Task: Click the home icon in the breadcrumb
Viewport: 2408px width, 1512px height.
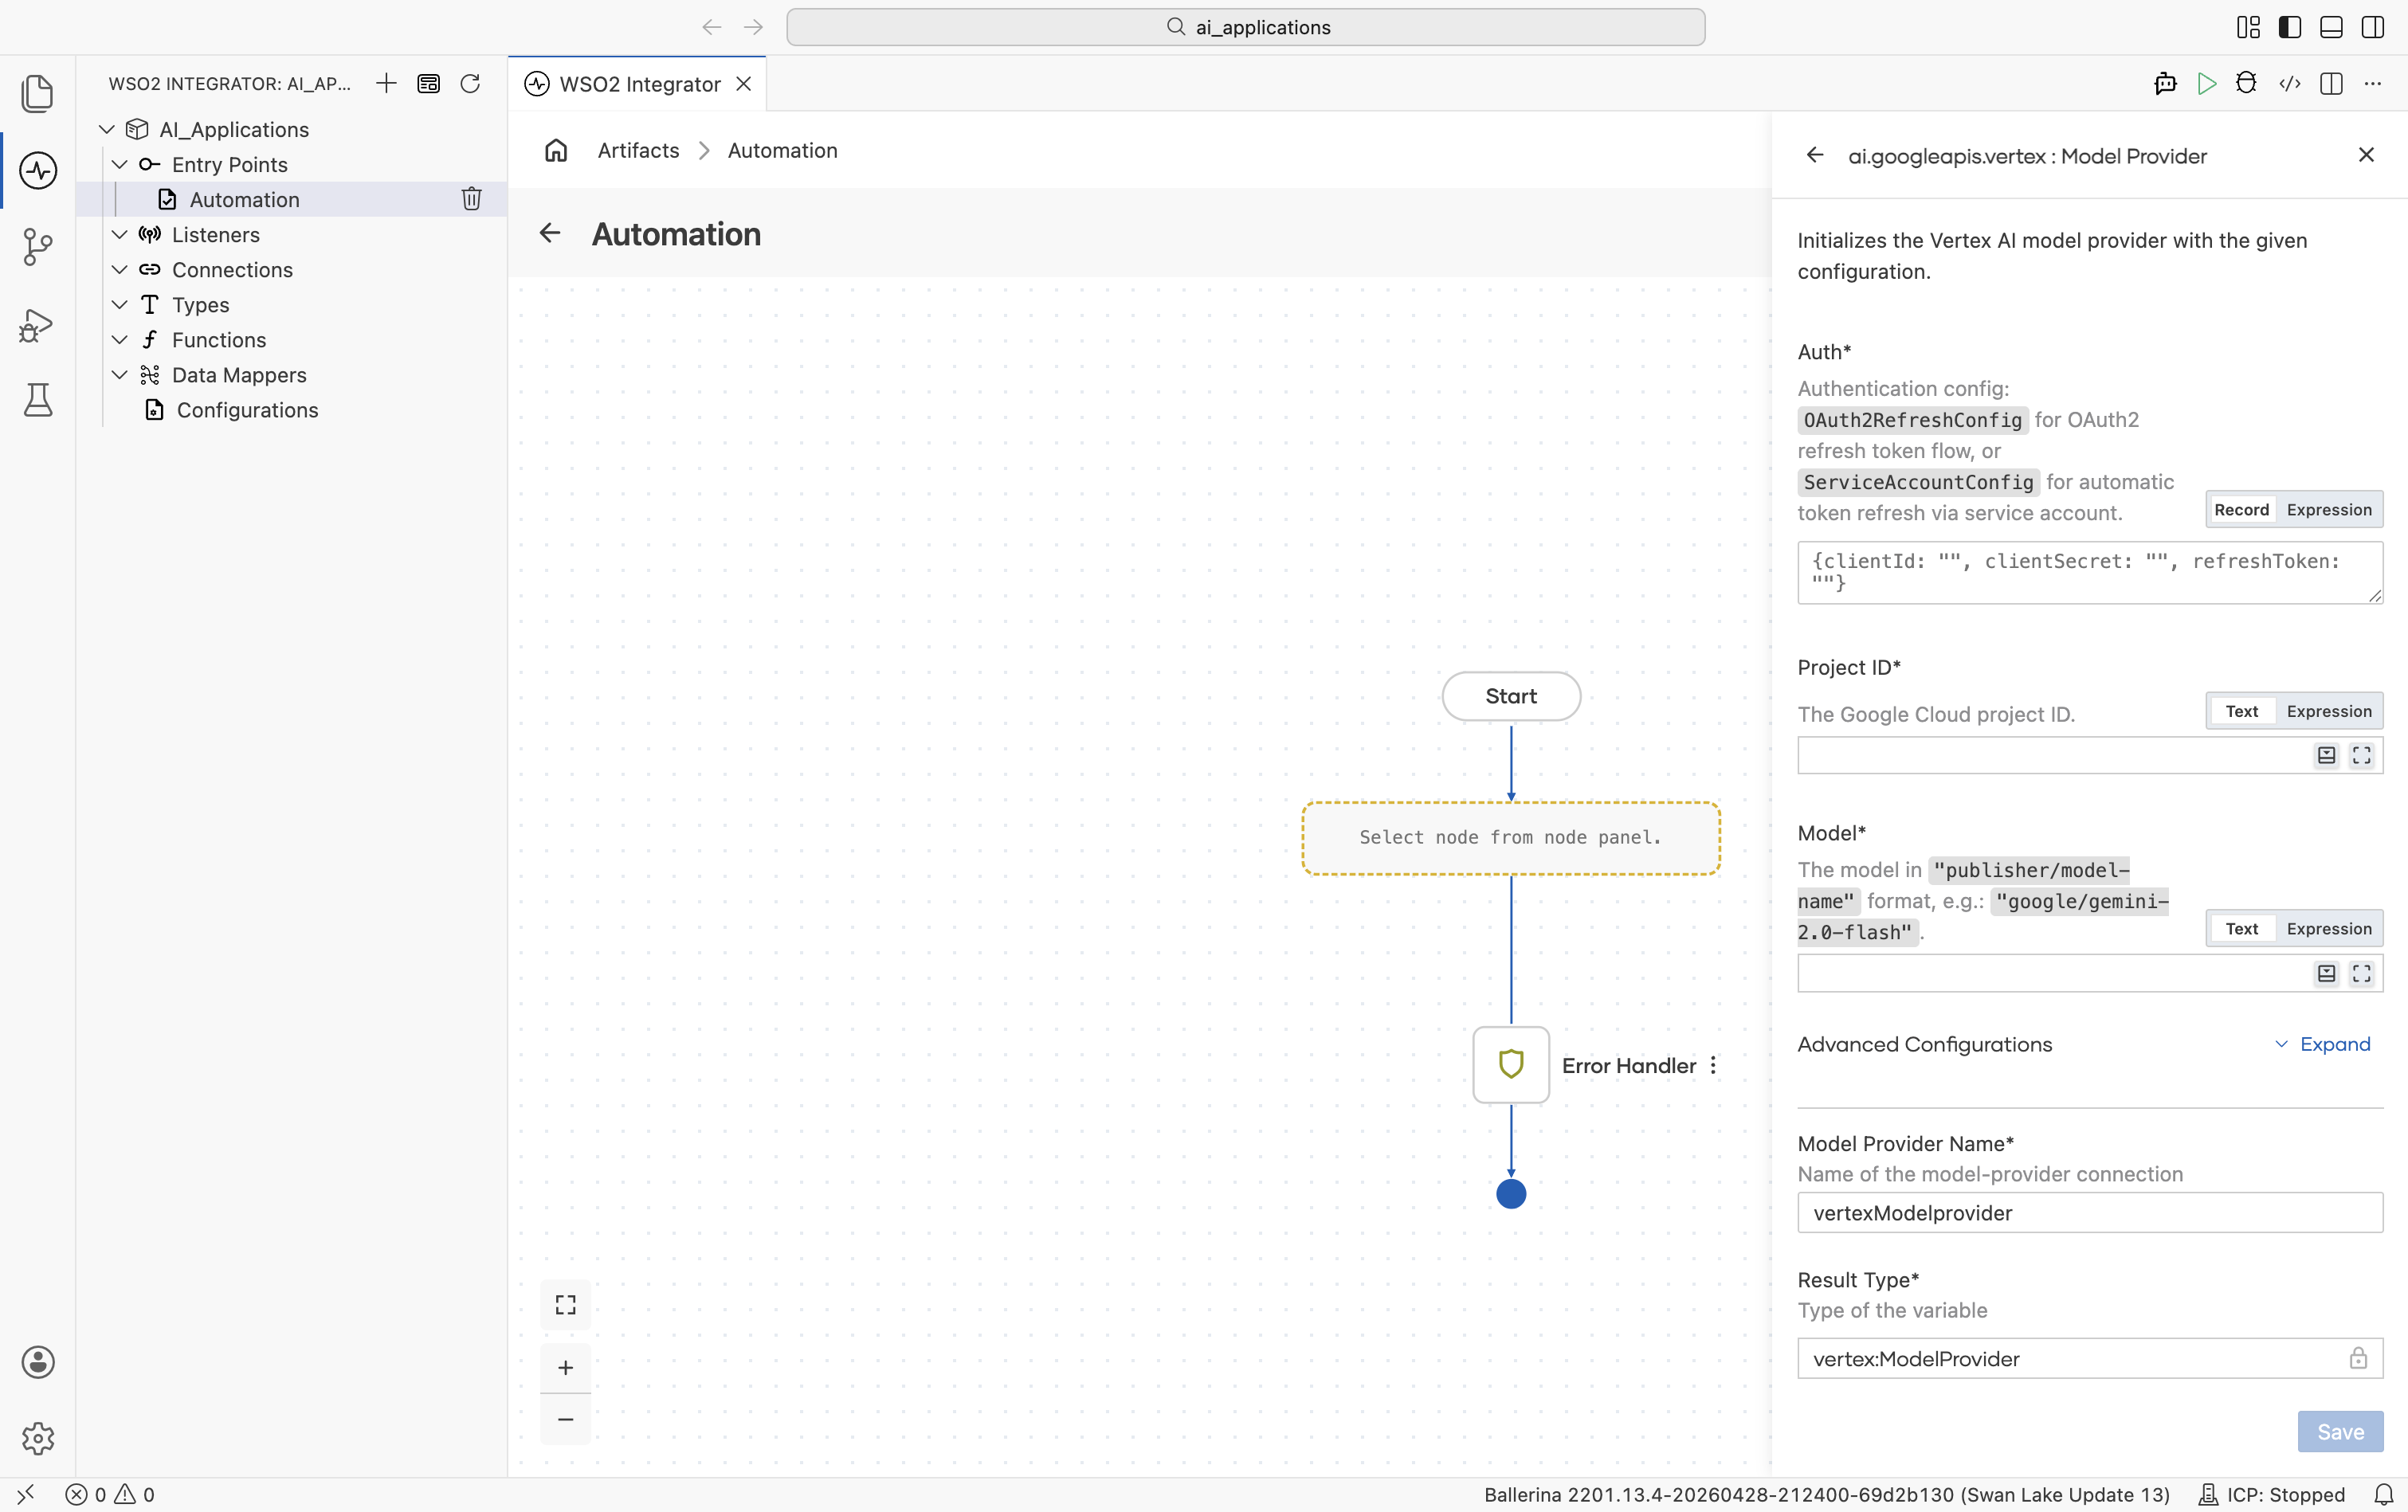Action: (556, 150)
